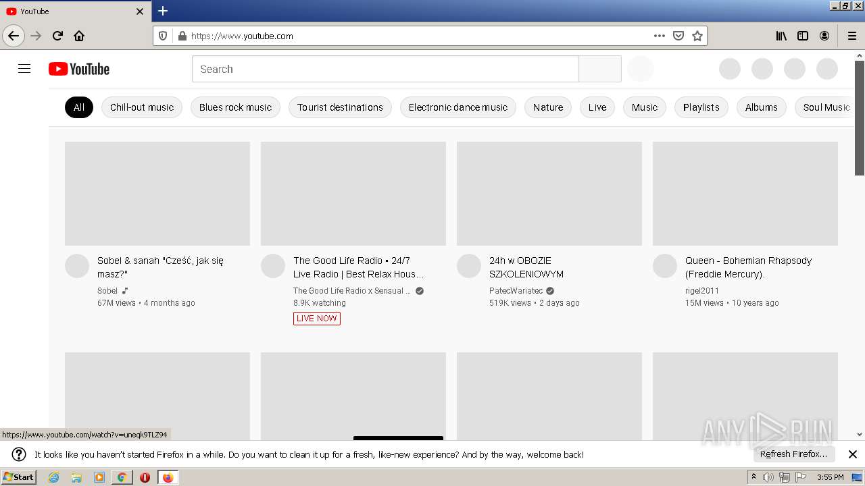Image resolution: width=865 pixels, height=486 pixels.
Task: Save page to Pocket
Action: click(678, 36)
